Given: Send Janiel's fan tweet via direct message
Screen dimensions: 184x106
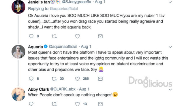Looking at the screenshot, I should click(100, 36).
